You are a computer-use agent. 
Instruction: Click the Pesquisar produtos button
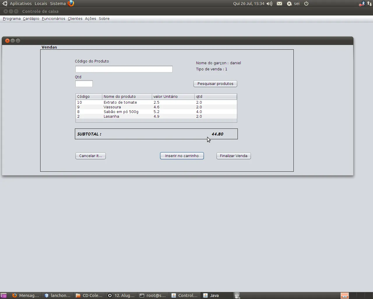[x=215, y=84]
